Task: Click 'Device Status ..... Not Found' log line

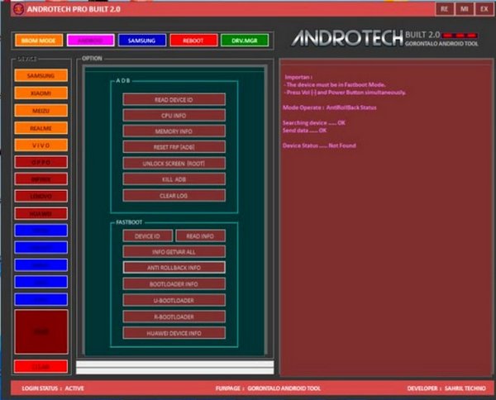Action: (319, 145)
